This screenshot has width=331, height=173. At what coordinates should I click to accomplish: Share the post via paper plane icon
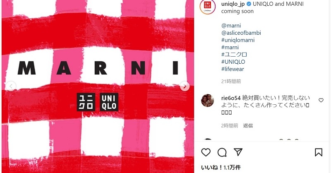pos(238,152)
